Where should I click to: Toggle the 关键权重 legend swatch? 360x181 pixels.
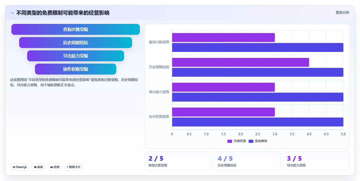[229, 141]
